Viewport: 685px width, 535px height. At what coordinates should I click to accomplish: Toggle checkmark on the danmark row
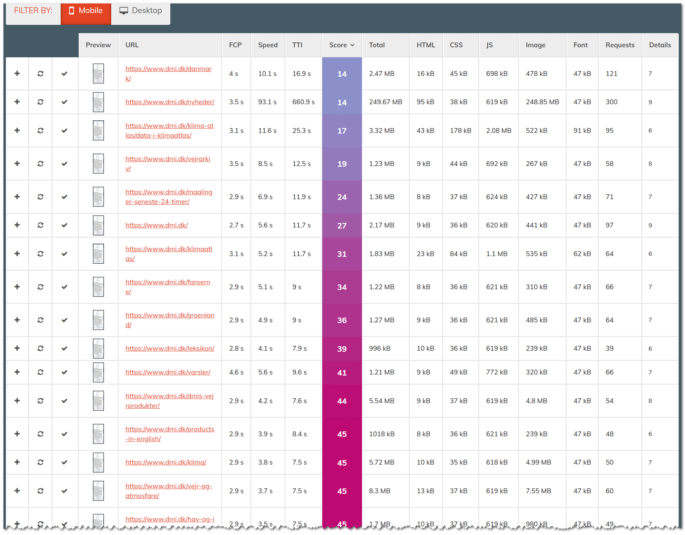coord(64,74)
